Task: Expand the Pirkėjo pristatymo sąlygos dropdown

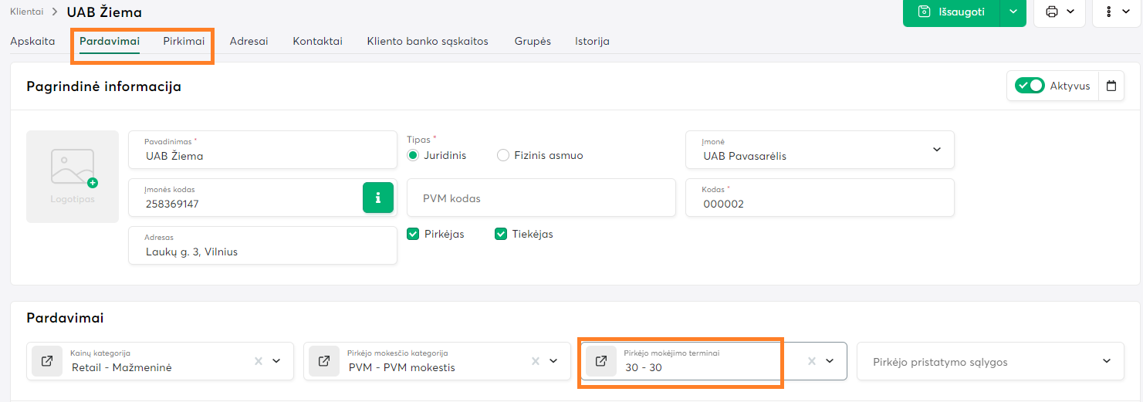Action: tap(1107, 361)
